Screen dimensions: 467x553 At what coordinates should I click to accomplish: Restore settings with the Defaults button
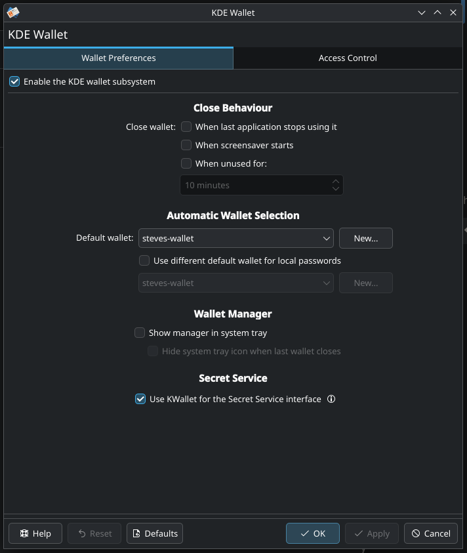pyautogui.click(x=155, y=533)
